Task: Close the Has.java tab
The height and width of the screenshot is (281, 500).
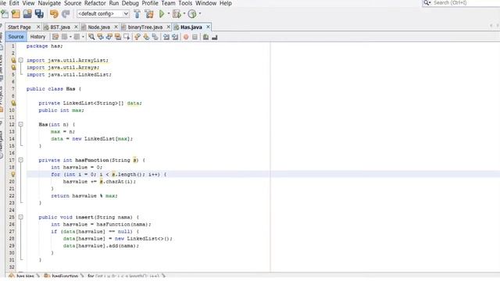Action: (208, 27)
